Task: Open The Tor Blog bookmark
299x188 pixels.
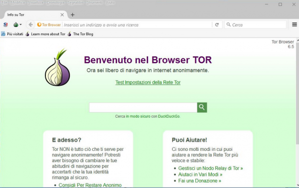Action: (80, 34)
